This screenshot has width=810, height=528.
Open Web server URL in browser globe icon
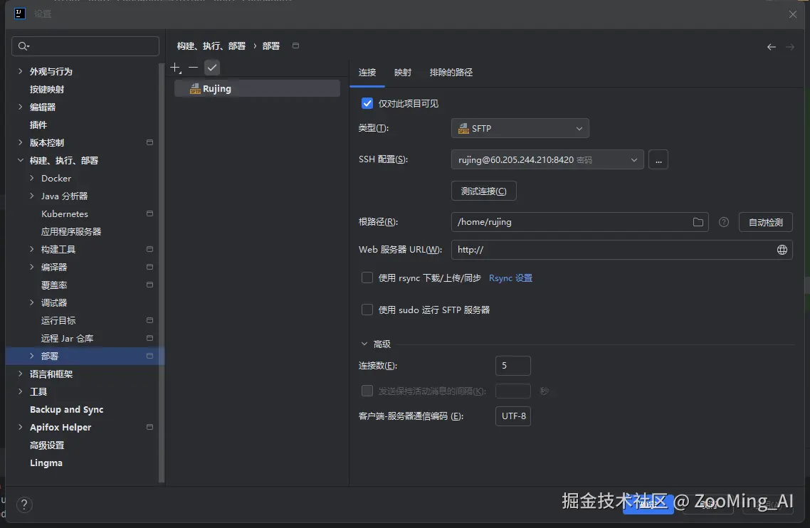coord(782,250)
